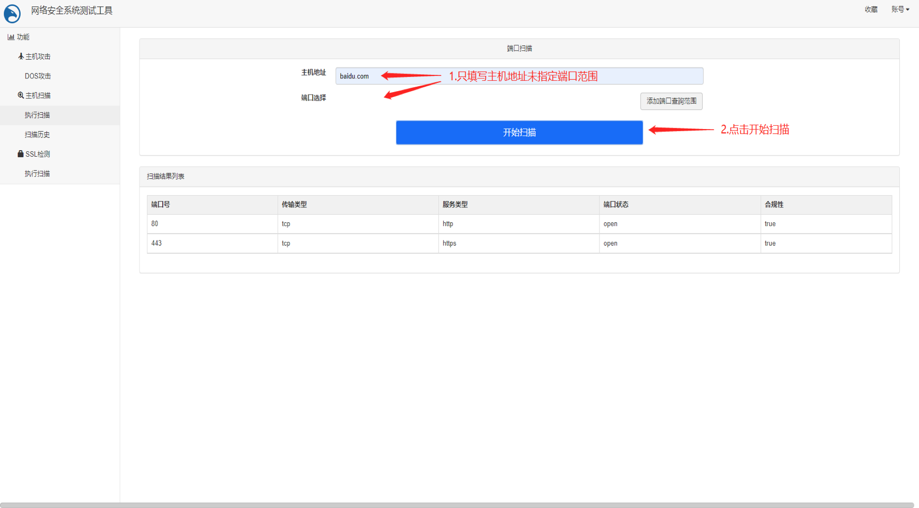Screen dimensions: 919x508
Task: Click the 收藏 favorites link
Action: (x=871, y=9)
